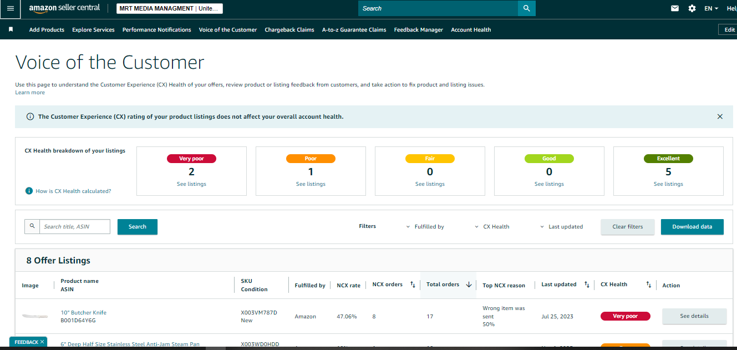Click the Download data button
The width and height of the screenshot is (737, 350).
click(692, 227)
